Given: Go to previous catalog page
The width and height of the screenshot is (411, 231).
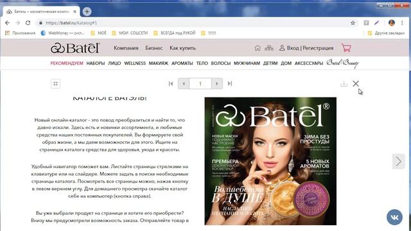Looking at the screenshot, I should pos(184,83).
